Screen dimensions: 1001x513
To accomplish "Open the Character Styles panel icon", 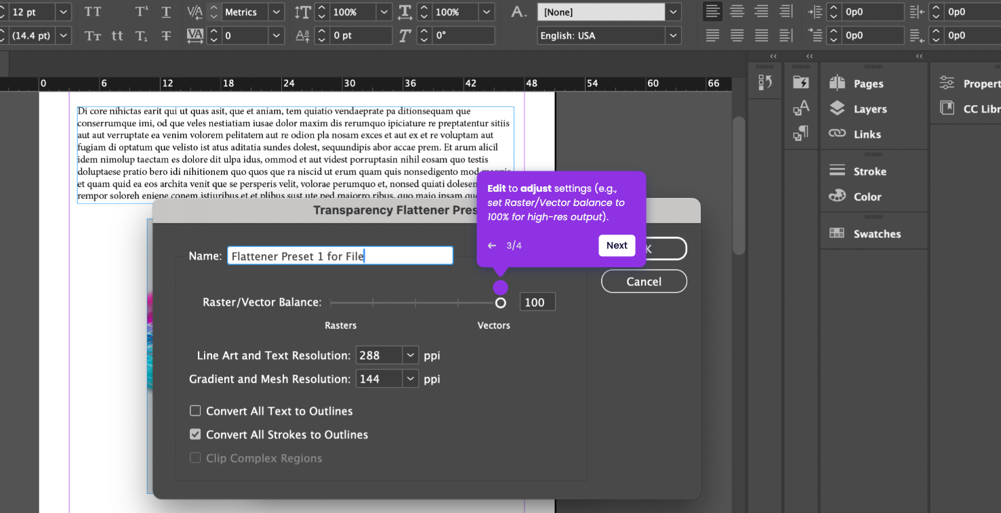I will (x=801, y=108).
